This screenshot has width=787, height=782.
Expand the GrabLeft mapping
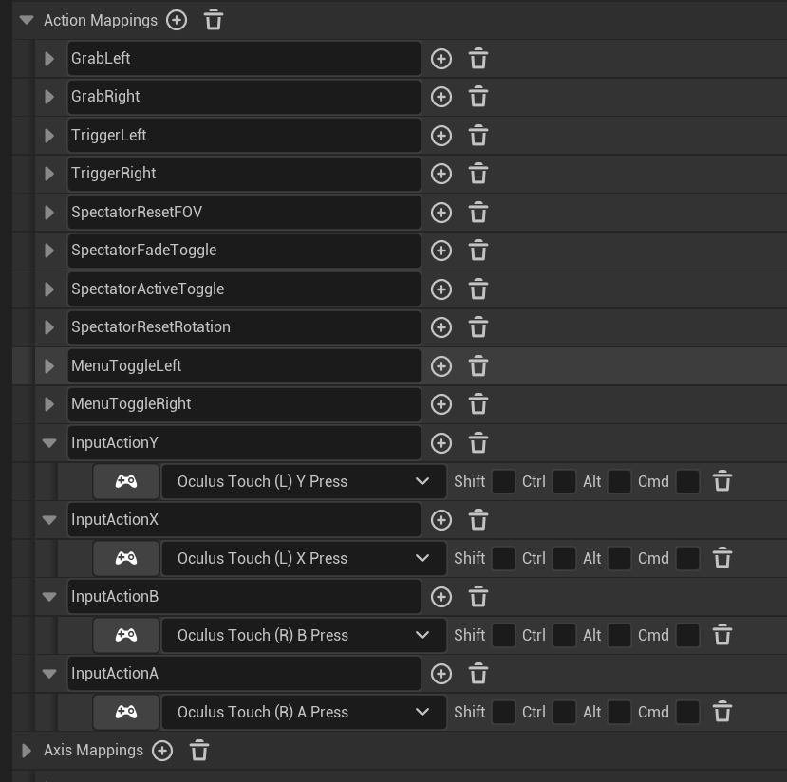click(x=49, y=59)
